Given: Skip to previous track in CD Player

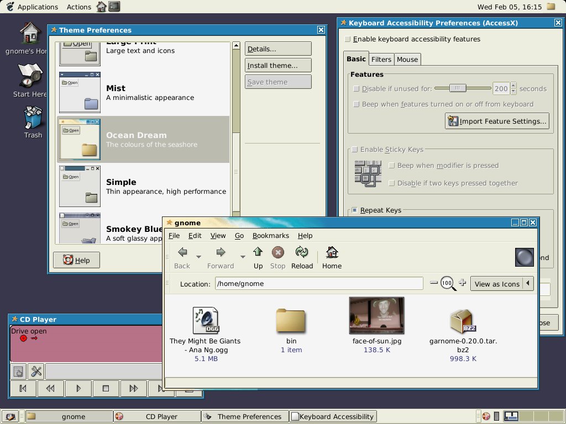Looking at the screenshot, I should (x=23, y=388).
